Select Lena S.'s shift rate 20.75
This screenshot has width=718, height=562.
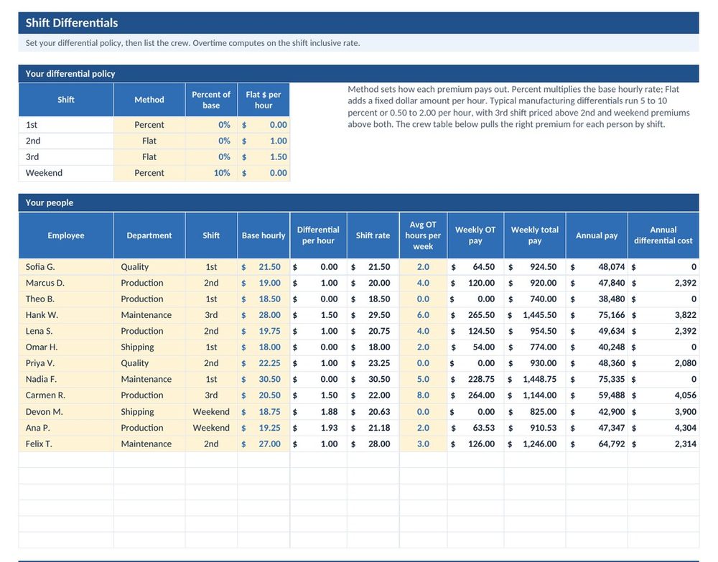click(373, 331)
